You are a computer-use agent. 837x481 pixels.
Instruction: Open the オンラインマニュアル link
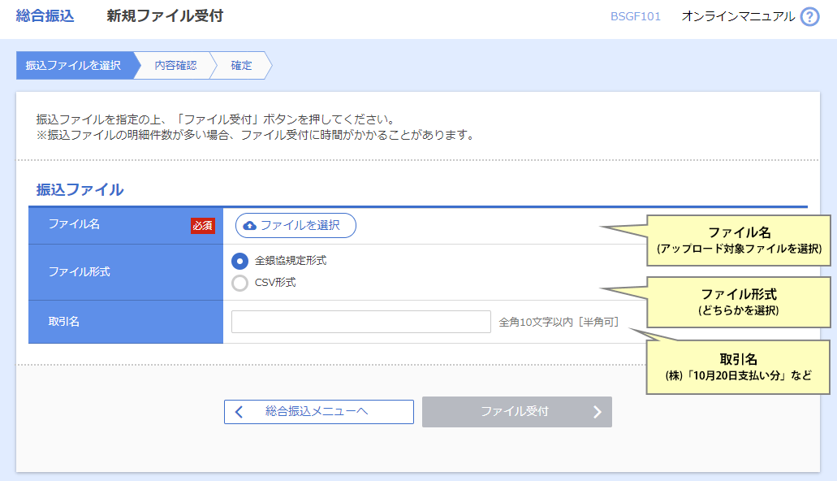[738, 16]
